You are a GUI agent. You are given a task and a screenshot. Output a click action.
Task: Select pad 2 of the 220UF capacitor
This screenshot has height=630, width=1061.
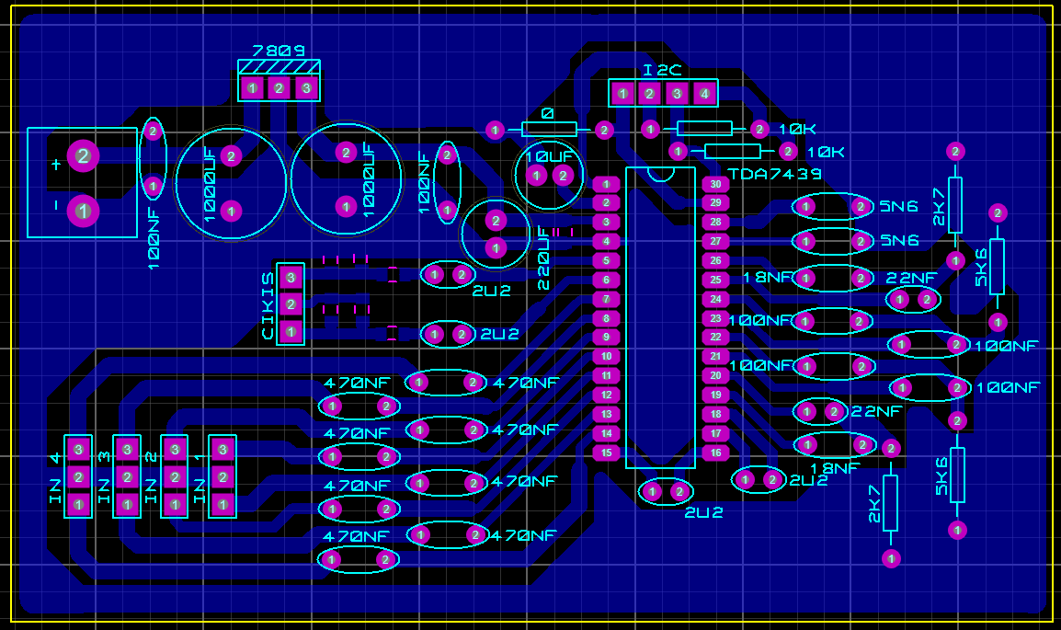(496, 221)
